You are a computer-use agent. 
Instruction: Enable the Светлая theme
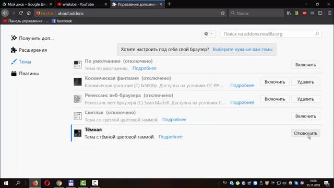click(305, 116)
